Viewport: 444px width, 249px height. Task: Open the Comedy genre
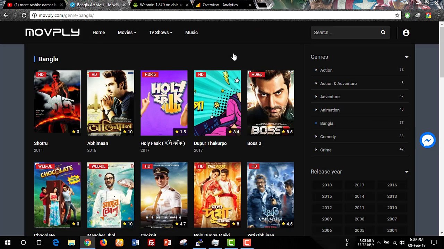pyautogui.click(x=328, y=137)
